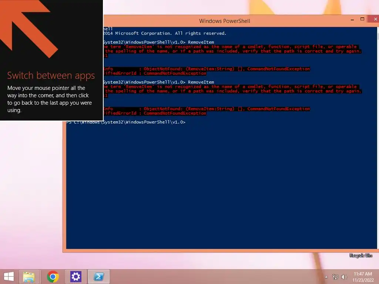Maximize the Windows PowerShell window
379x284 pixels.
pos(362,19)
